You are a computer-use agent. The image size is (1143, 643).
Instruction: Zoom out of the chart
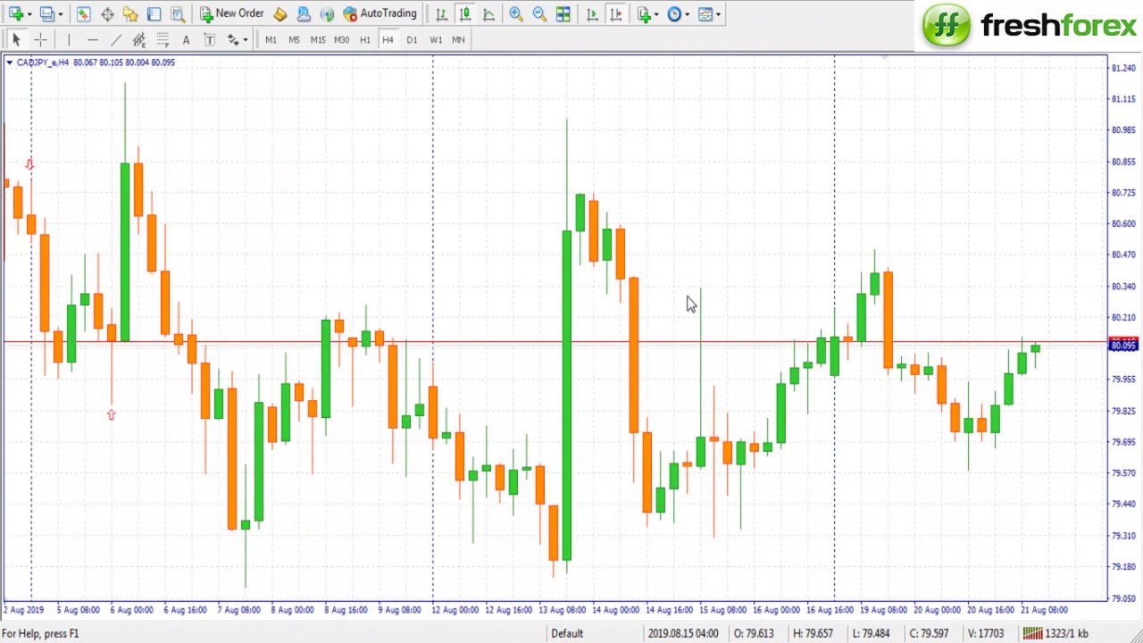coord(539,13)
